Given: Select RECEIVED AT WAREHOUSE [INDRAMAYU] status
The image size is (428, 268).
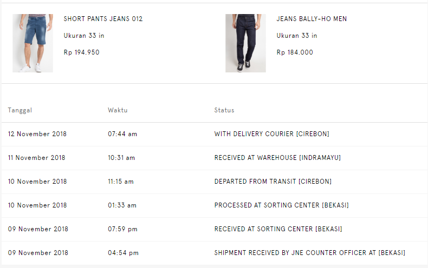Looking at the screenshot, I should point(277,158).
